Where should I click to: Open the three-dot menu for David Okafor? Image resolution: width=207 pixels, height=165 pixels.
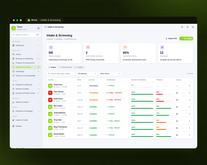click(189, 135)
